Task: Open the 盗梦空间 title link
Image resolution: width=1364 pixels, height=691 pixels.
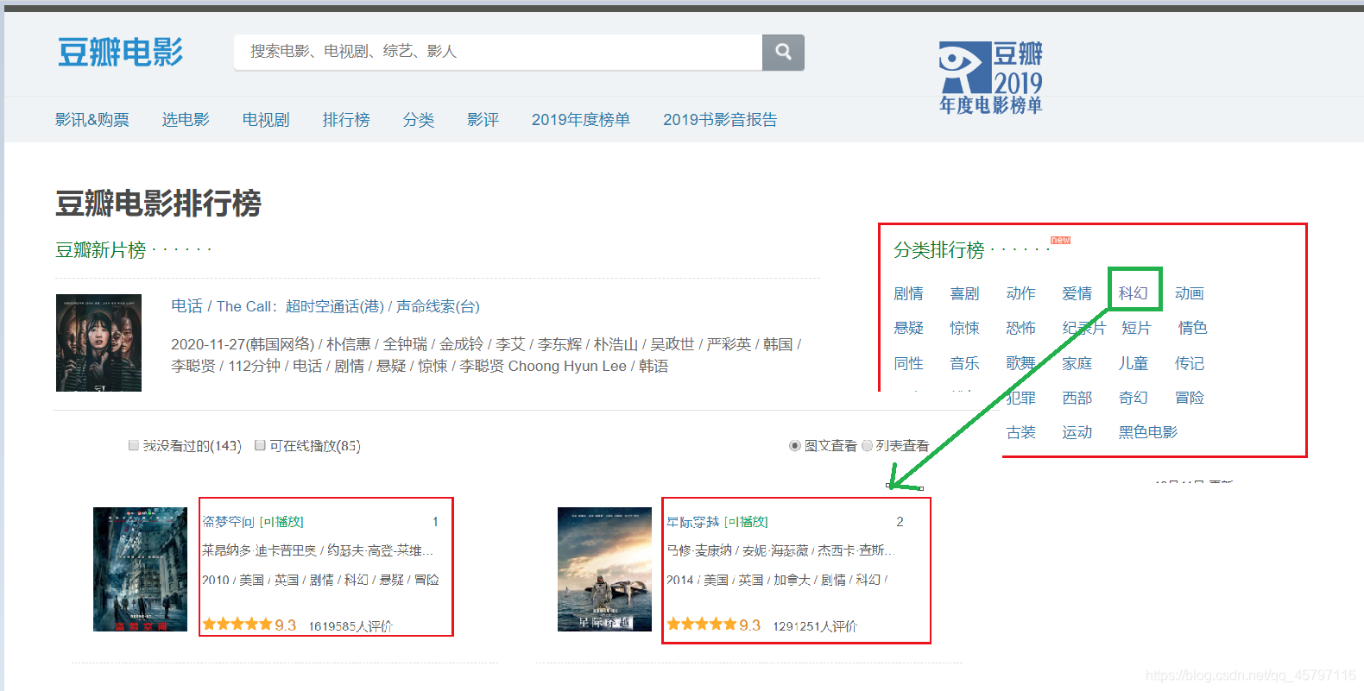Action: tap(228, 522)
